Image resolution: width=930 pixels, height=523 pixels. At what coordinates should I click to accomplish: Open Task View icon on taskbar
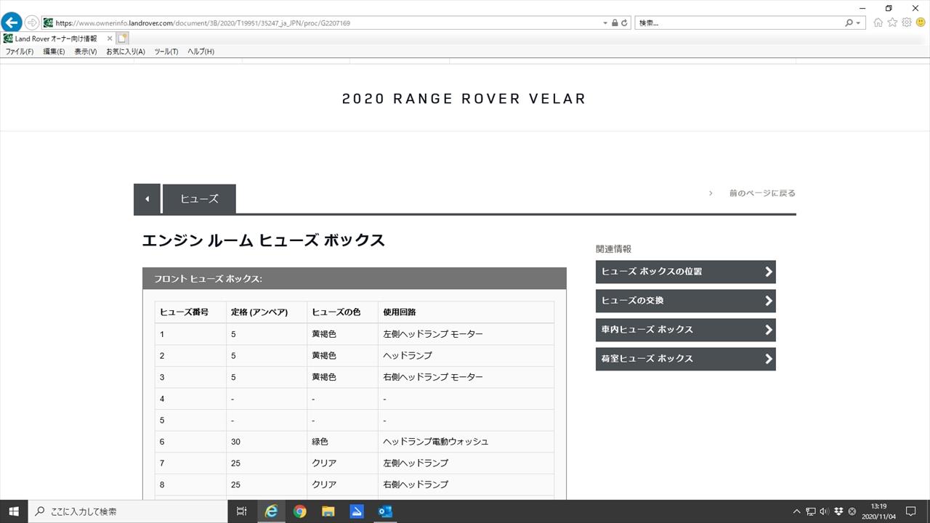242,511
